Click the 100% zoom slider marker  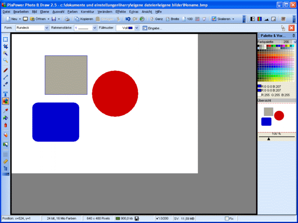(269, 139)
